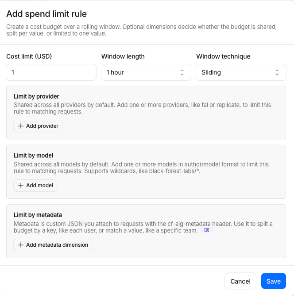Click the Limit by metadata heading

click(38, 215)
